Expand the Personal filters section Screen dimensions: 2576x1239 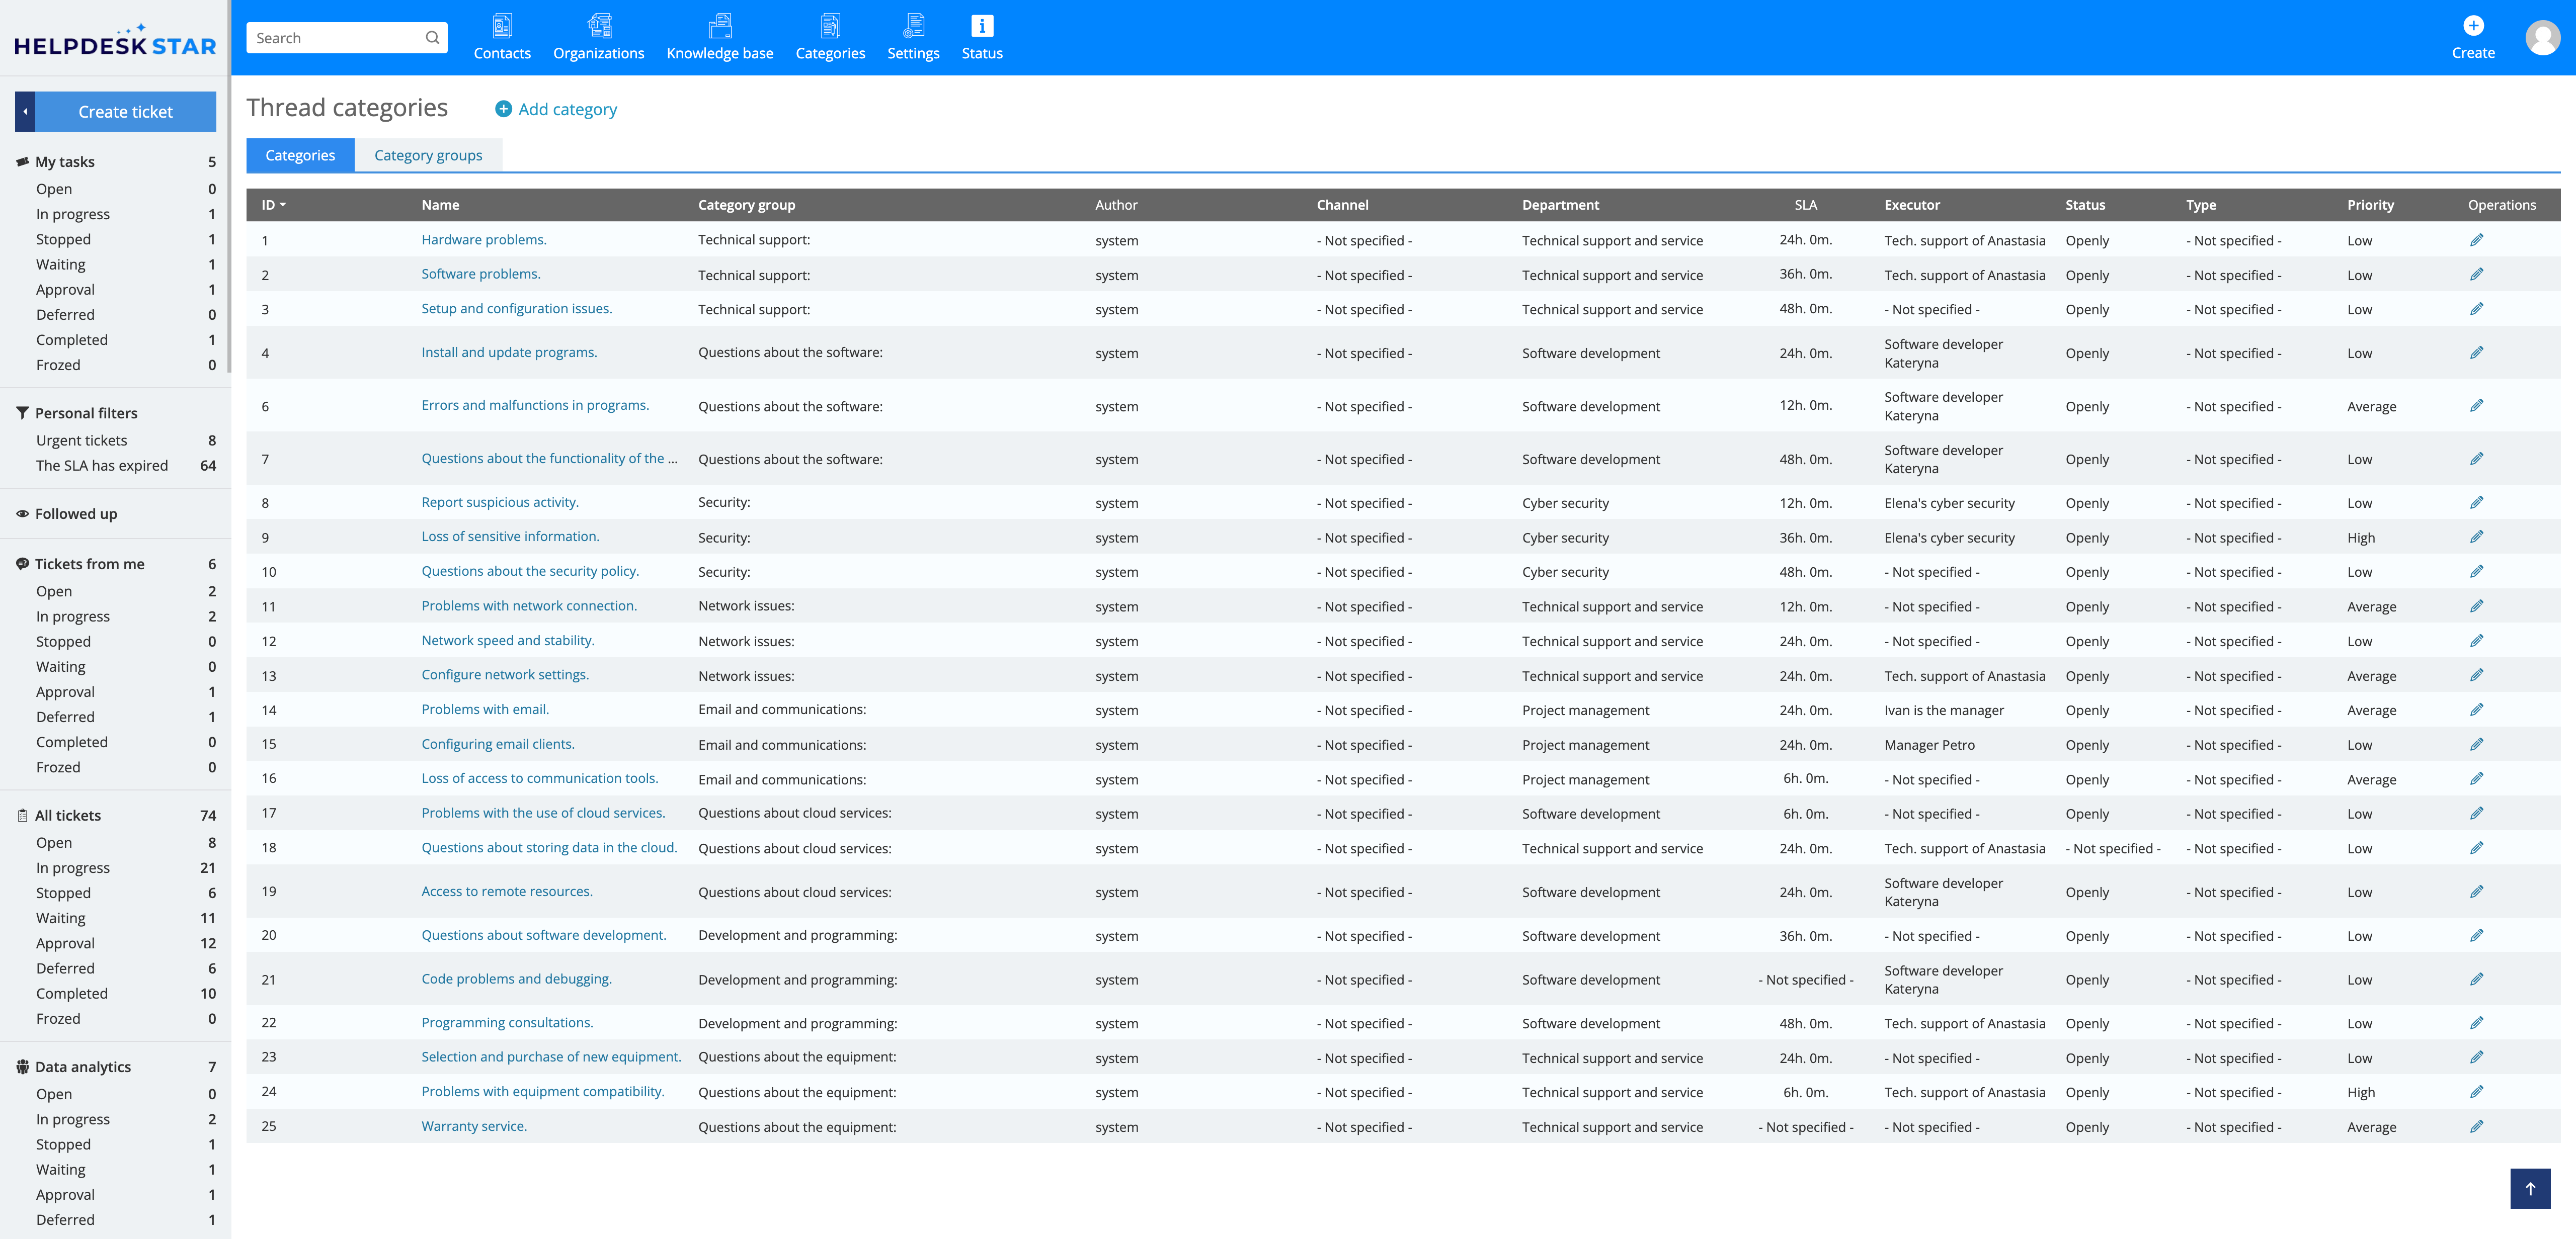pos(86,413)
